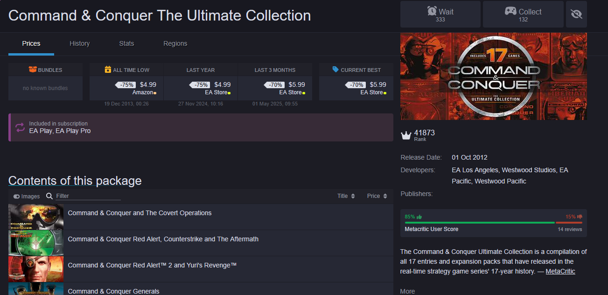The width and height of the screenshot is (608, 295).
Task: Add game to the Collect list
Action: 523,14
